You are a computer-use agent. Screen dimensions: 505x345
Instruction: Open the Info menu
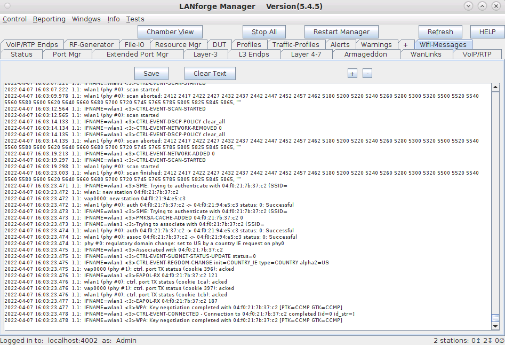tap(114, 19)
